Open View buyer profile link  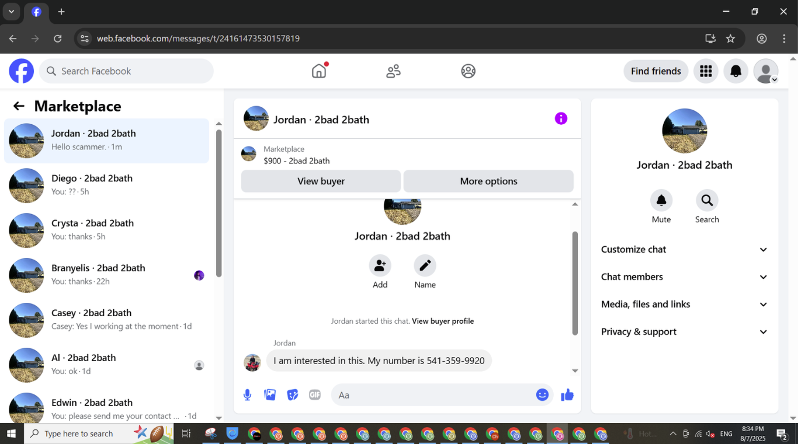(443, 321)
